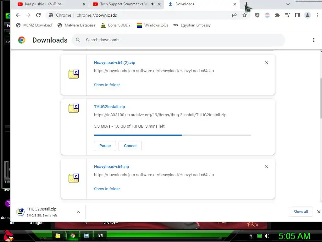Click the Chrome taskbar icon
Image resolution: width=322 pixels, height=242 pixels.
(73, 236)
